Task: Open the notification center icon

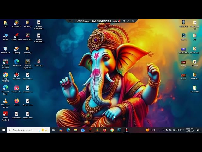Action: [199, 130]
